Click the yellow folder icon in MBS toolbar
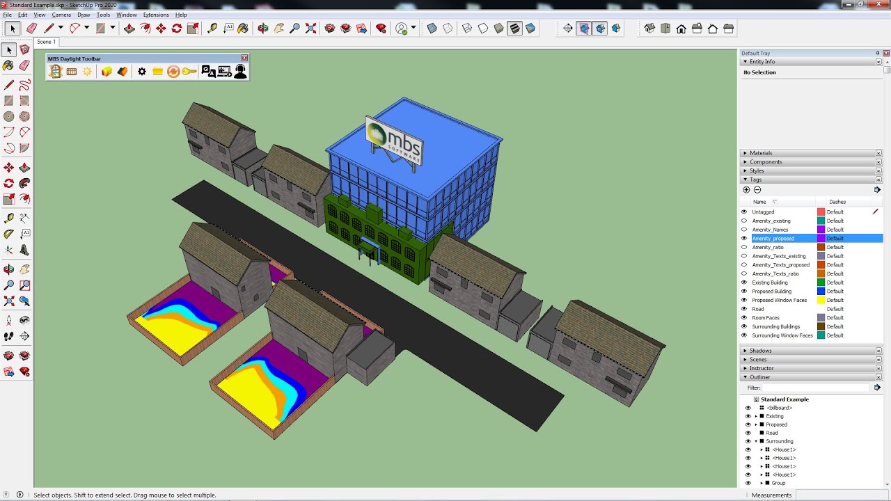Viewport: 891px width, 501px height. pyautogui.click(x=158, y=72)
